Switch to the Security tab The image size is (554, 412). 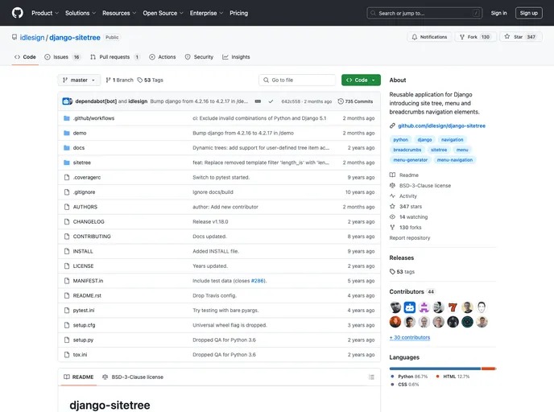tap(199, 57)
